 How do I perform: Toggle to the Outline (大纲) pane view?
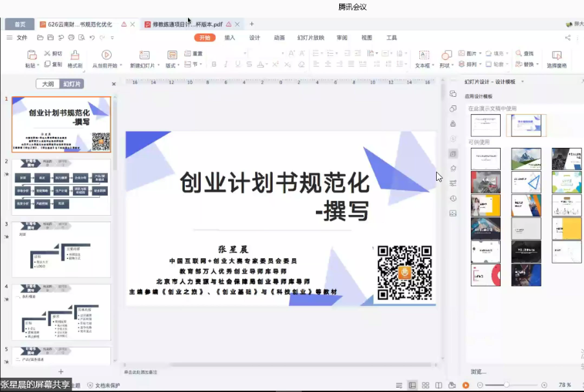pyautogui.click(x=48, y=84)
